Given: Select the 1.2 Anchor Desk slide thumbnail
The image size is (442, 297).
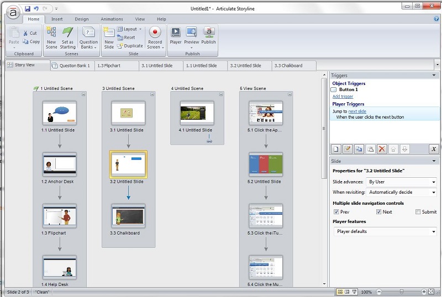Looking at the screenshot, I should [59, 164].
